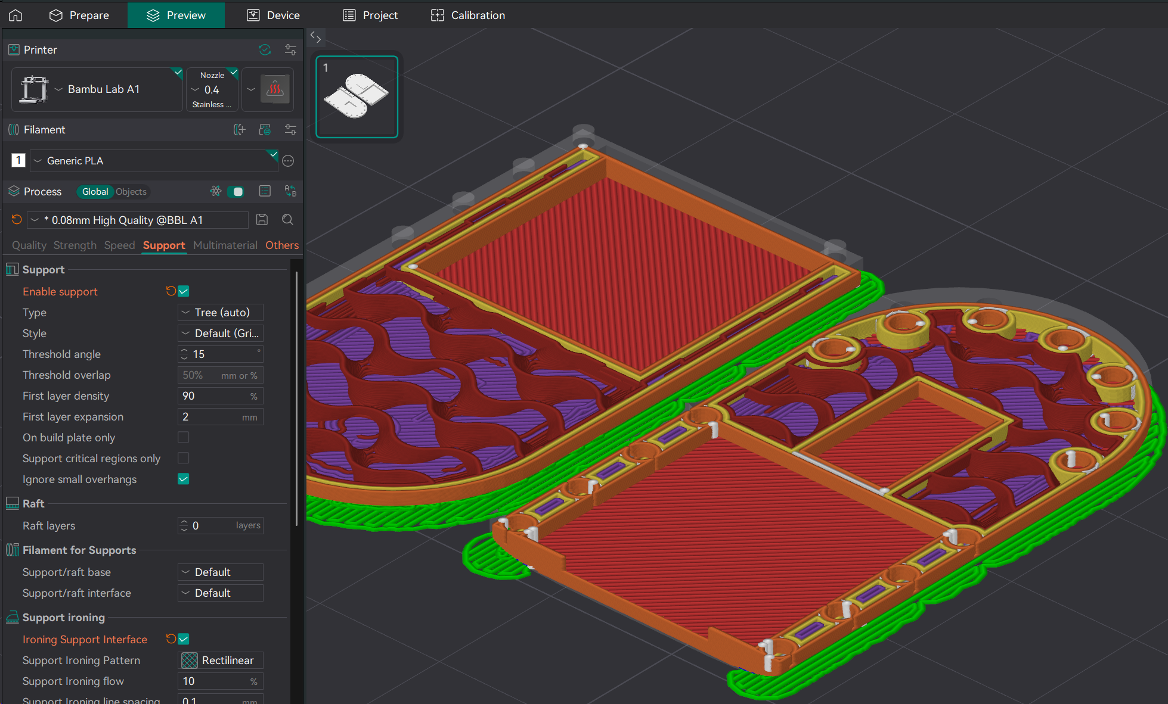Switch Process scope to Objects
The width and height of the screenshot is (1168, 704).
click(131, 191)
